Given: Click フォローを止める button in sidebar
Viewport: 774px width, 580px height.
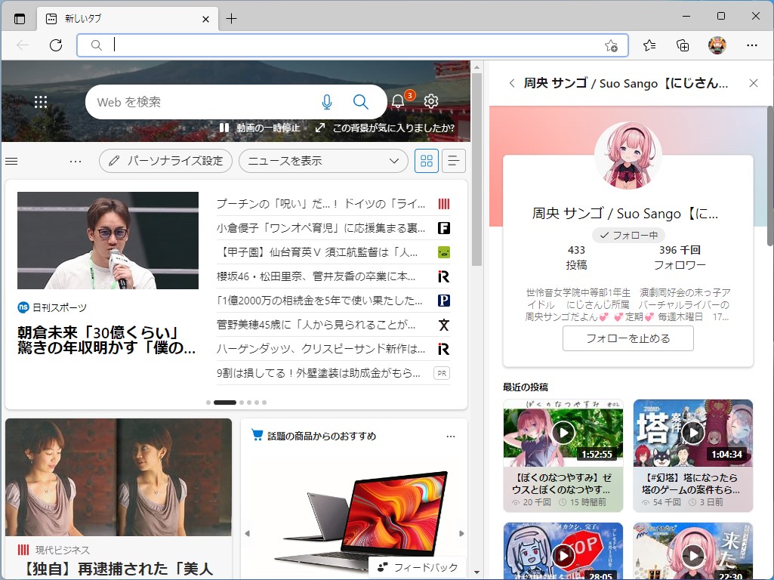Looking at the screenshot, I should pyautogui.click(x=628, y=338).
